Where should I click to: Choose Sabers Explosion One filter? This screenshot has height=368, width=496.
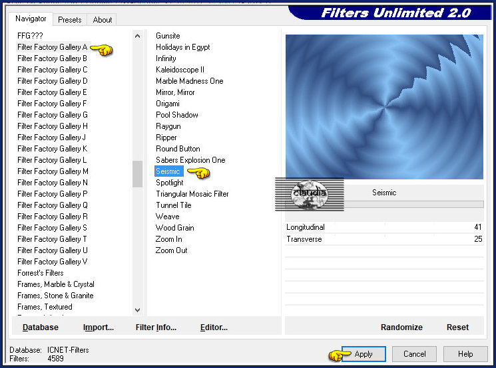[x=190, y=160]
